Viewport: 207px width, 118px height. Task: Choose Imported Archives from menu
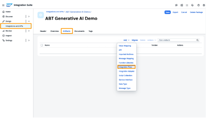[126, 54]
